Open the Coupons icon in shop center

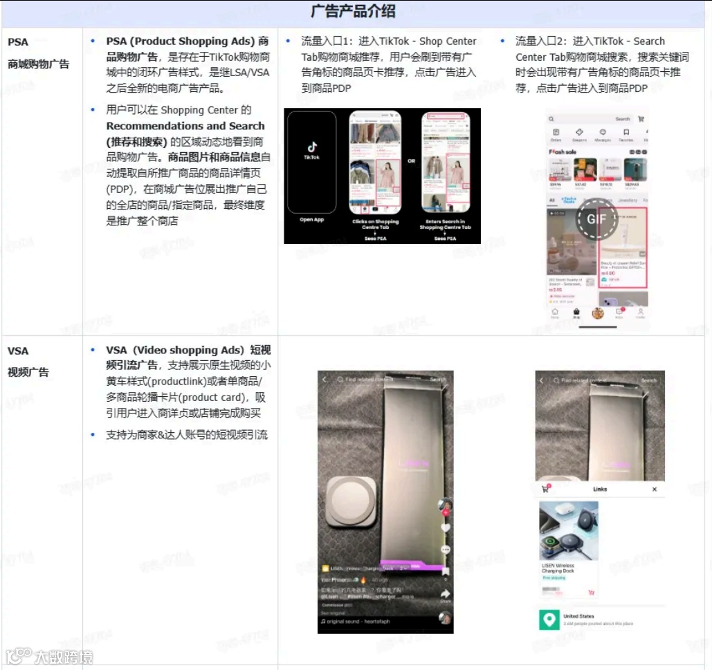click(x=579, y=132)
